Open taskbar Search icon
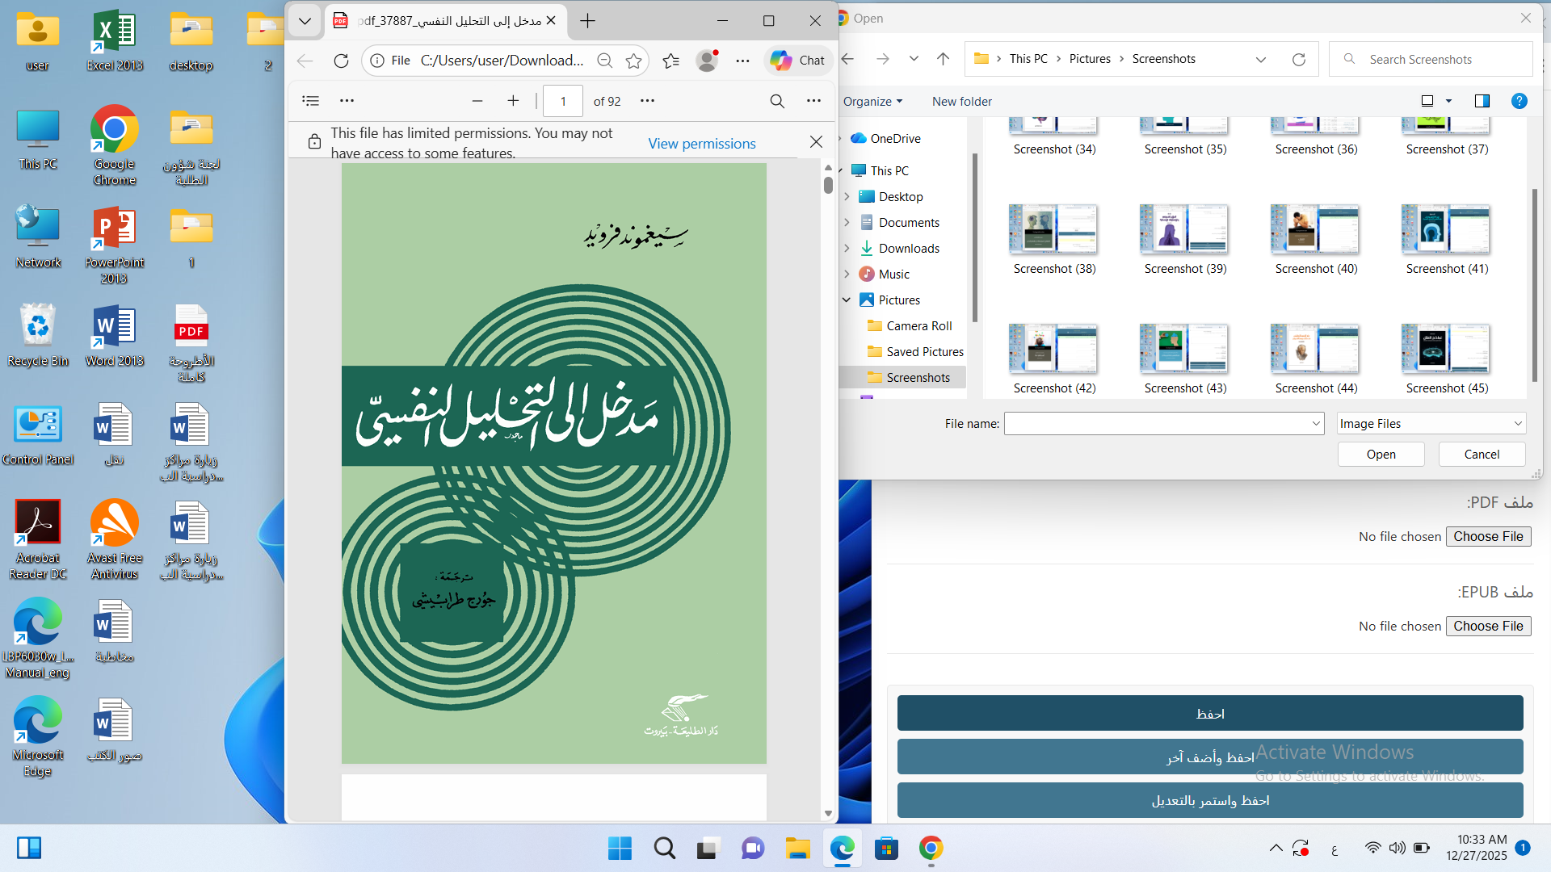 [x=665, y=849]
